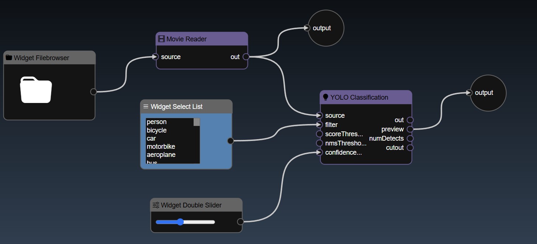Click the Movie Reader out port
The height and width of the screenshot is (244, 537).
[x=246, y=57]
